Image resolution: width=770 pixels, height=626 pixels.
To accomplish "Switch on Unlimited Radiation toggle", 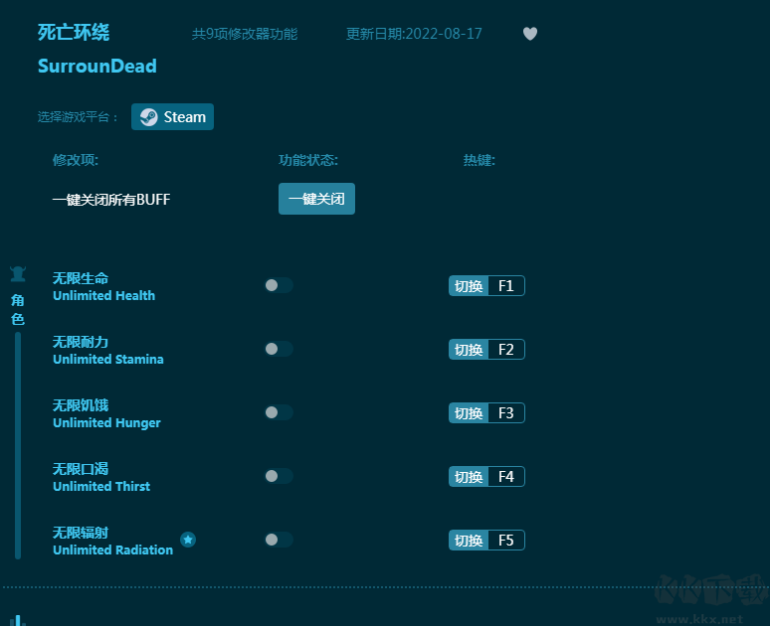I will (x=279, y=540).
